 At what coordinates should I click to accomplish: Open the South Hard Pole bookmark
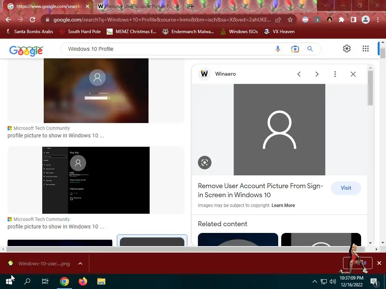pos(81,32)
